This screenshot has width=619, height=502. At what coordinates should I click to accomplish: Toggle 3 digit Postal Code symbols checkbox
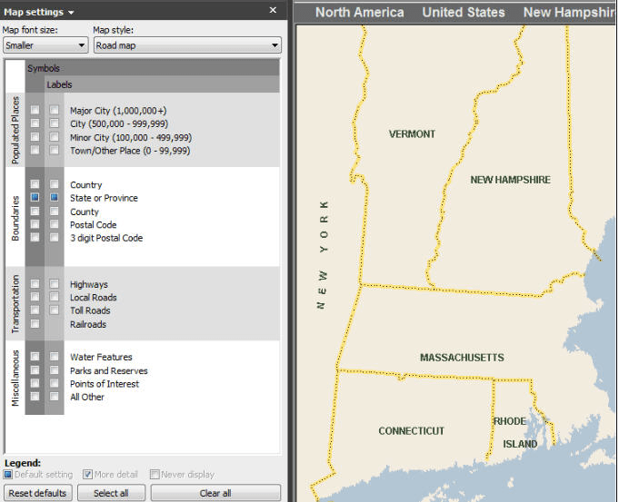(x=35, y=238)
